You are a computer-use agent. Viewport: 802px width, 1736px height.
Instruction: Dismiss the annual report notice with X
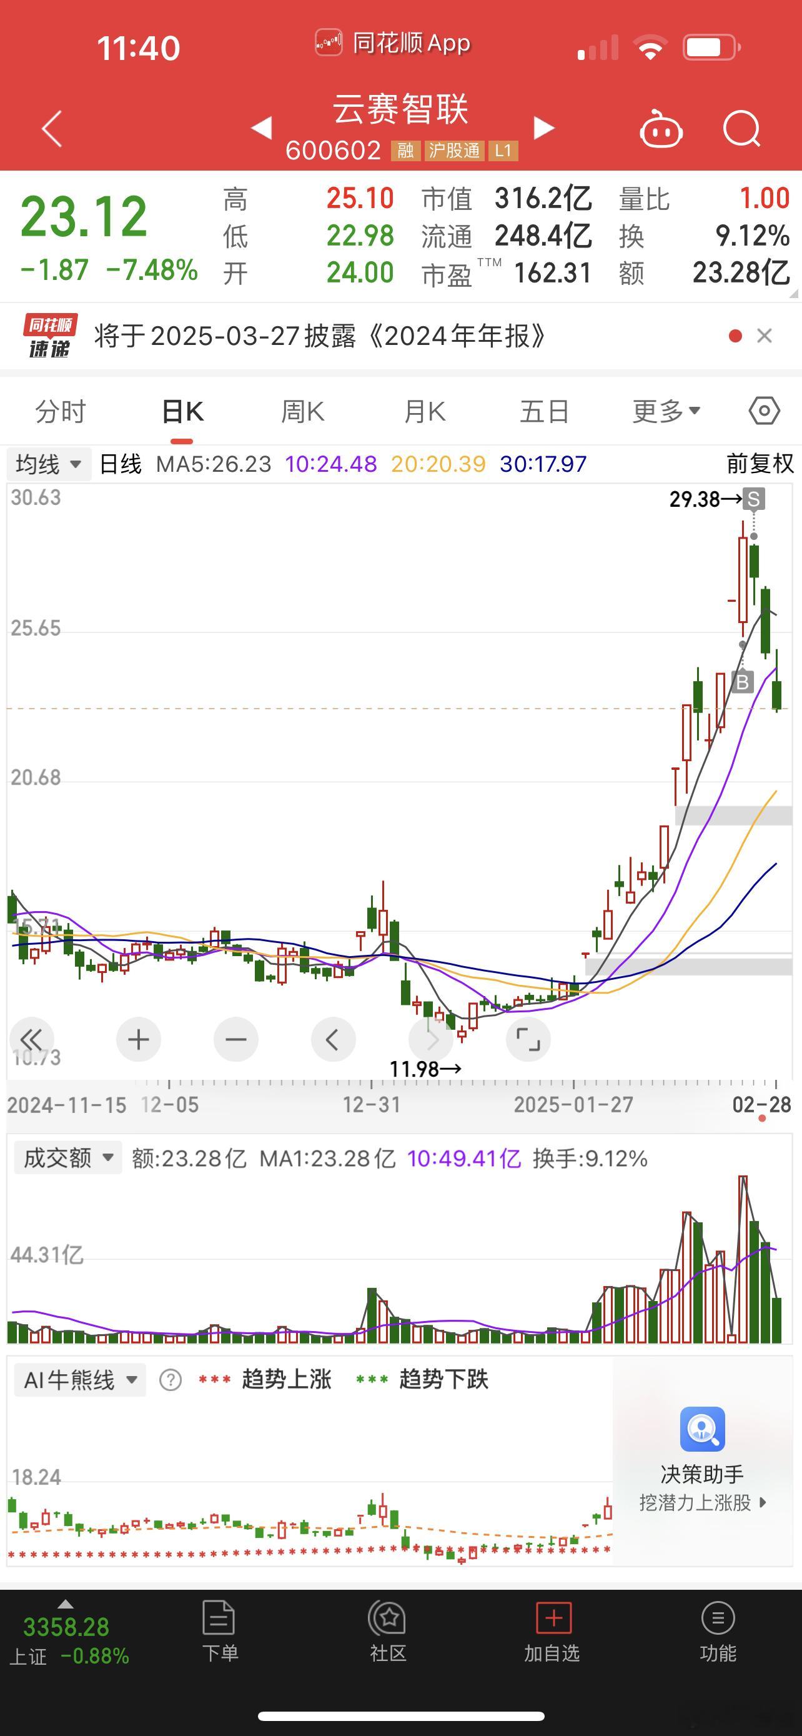click(x=764, y=336)
